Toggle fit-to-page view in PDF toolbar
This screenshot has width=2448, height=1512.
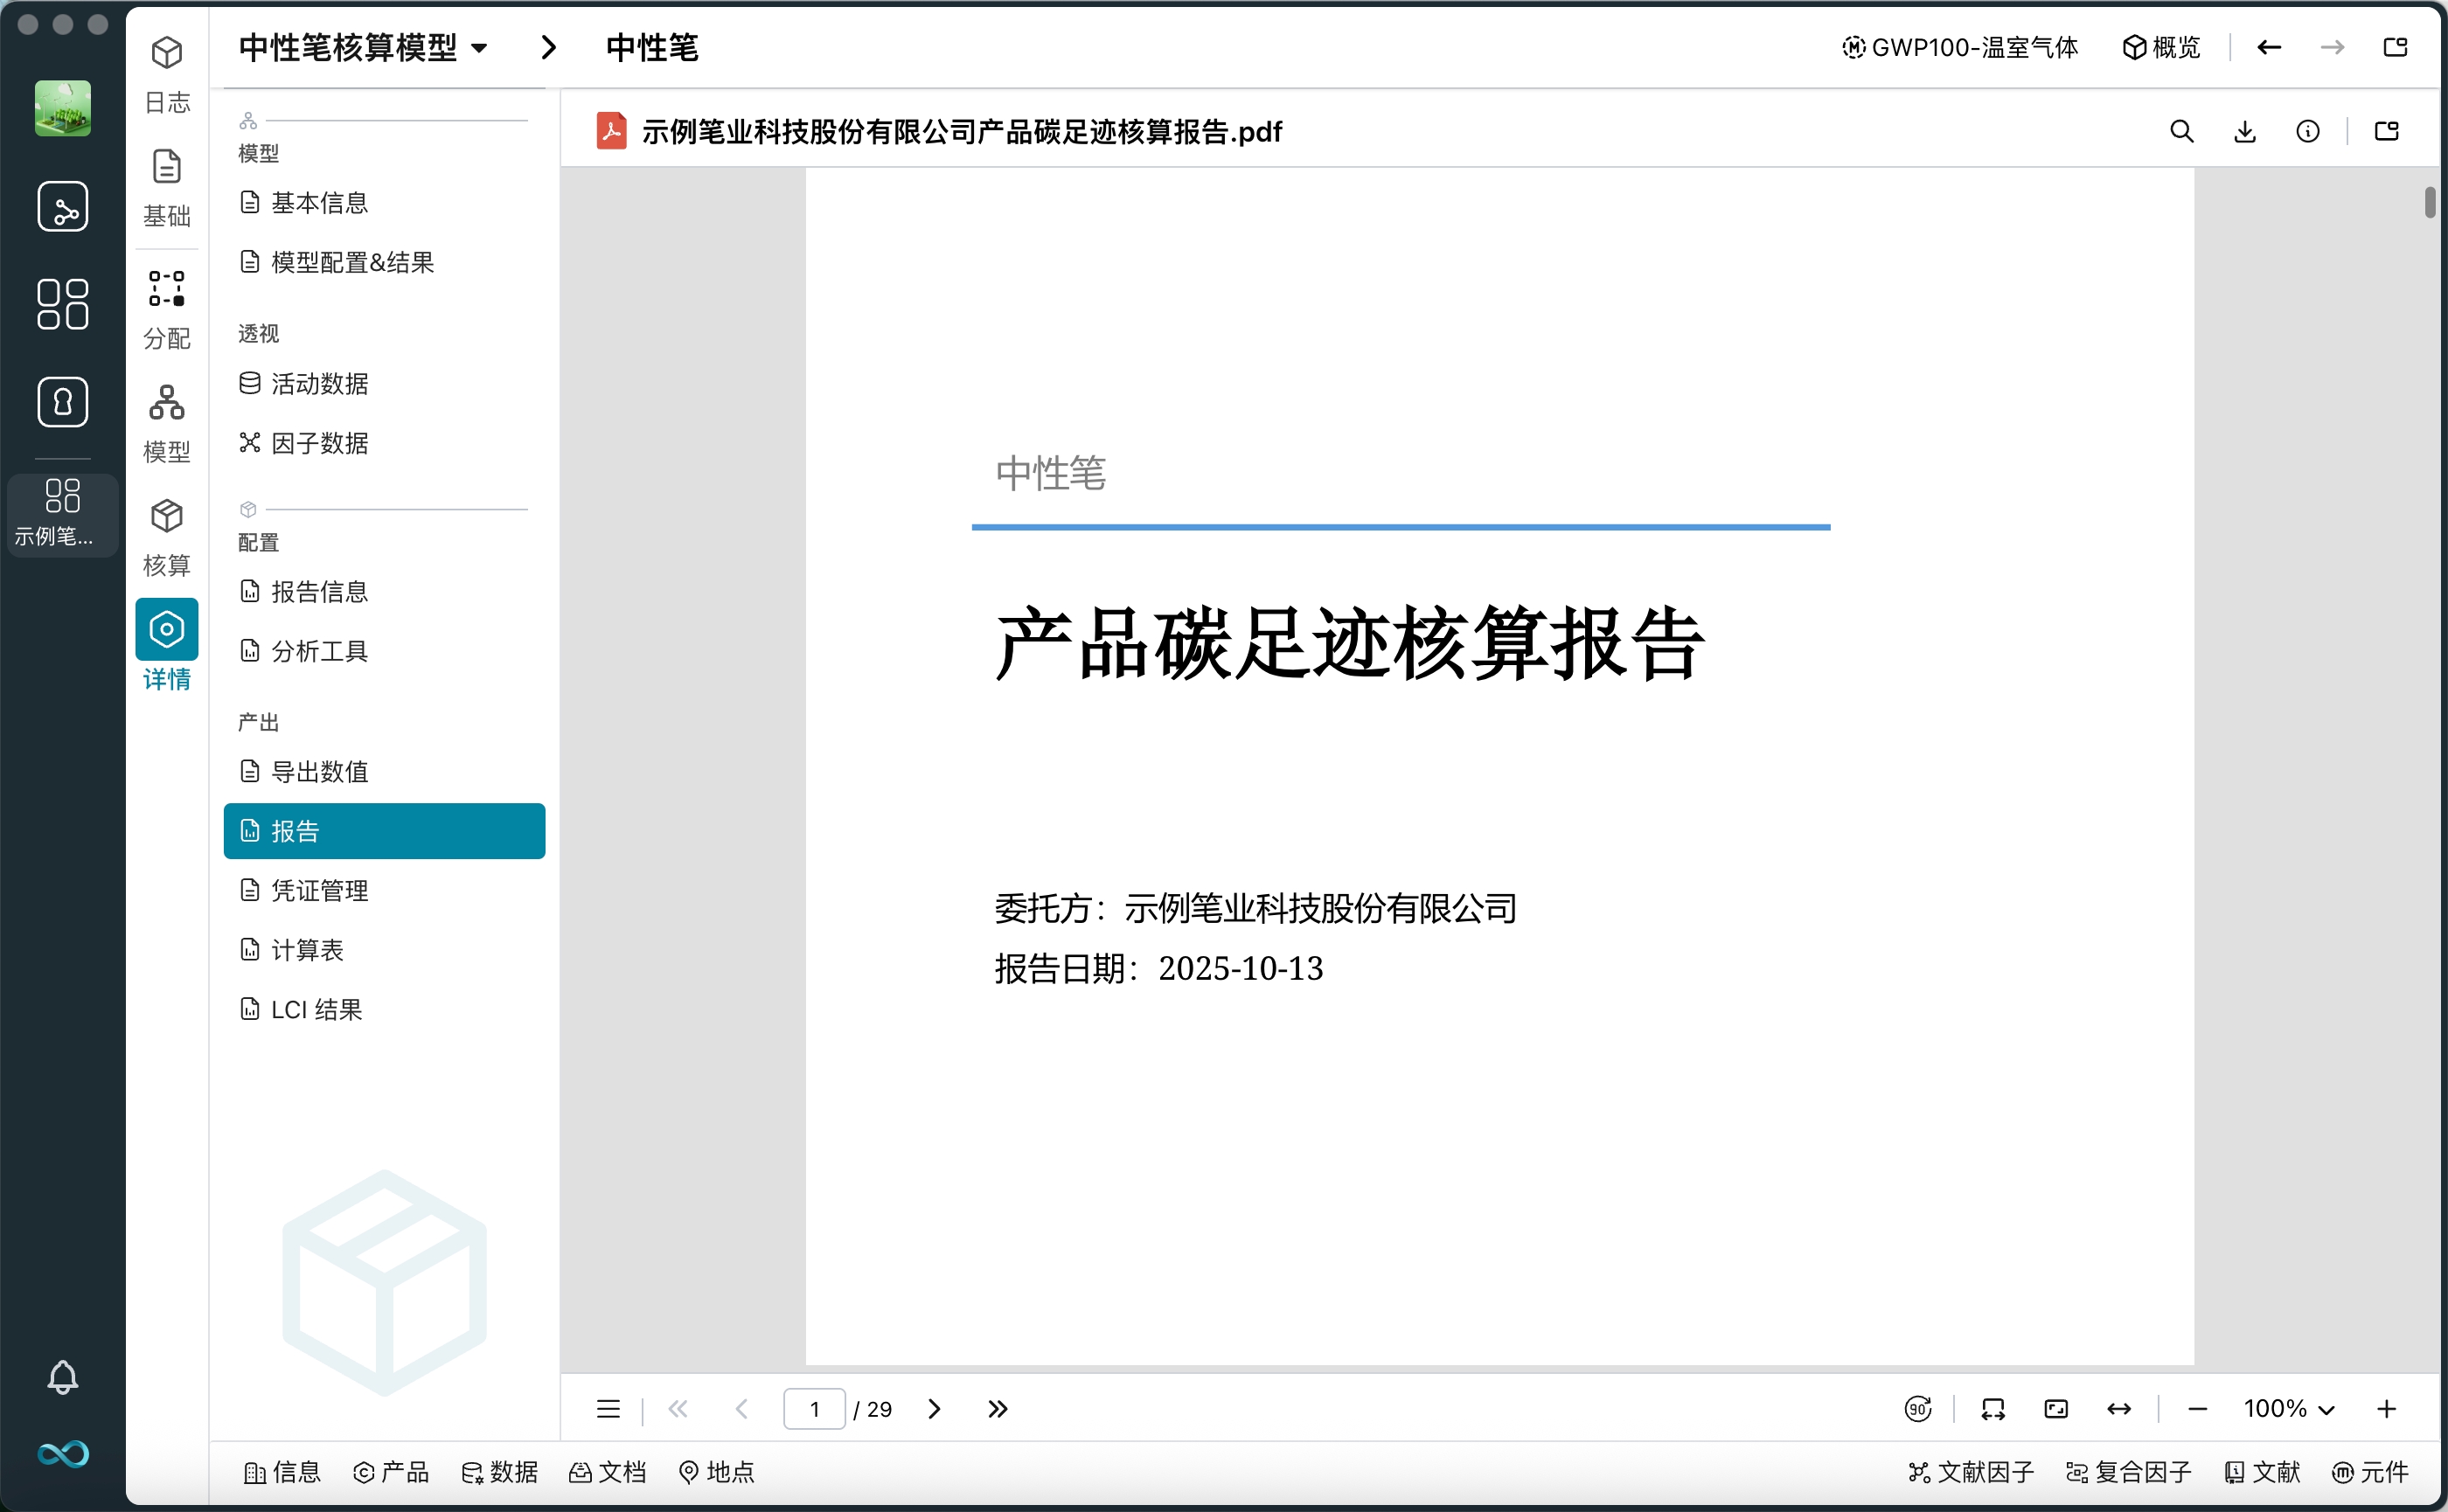(2057, 1408)
